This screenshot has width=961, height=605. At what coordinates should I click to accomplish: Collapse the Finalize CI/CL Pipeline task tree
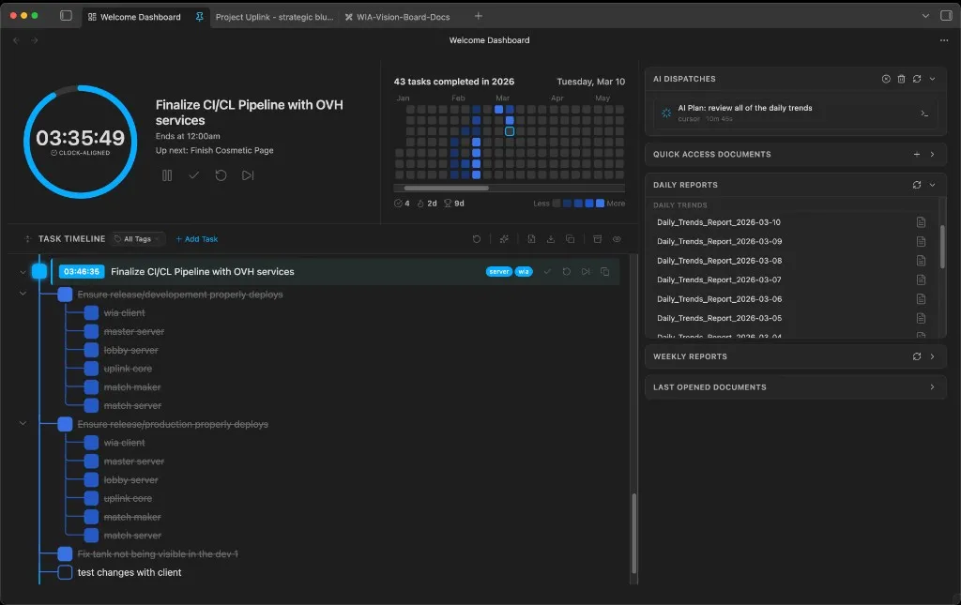23,272
